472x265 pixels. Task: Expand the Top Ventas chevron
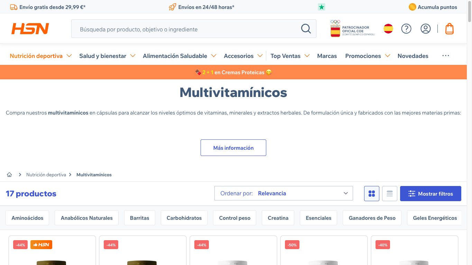click(307, 56)
